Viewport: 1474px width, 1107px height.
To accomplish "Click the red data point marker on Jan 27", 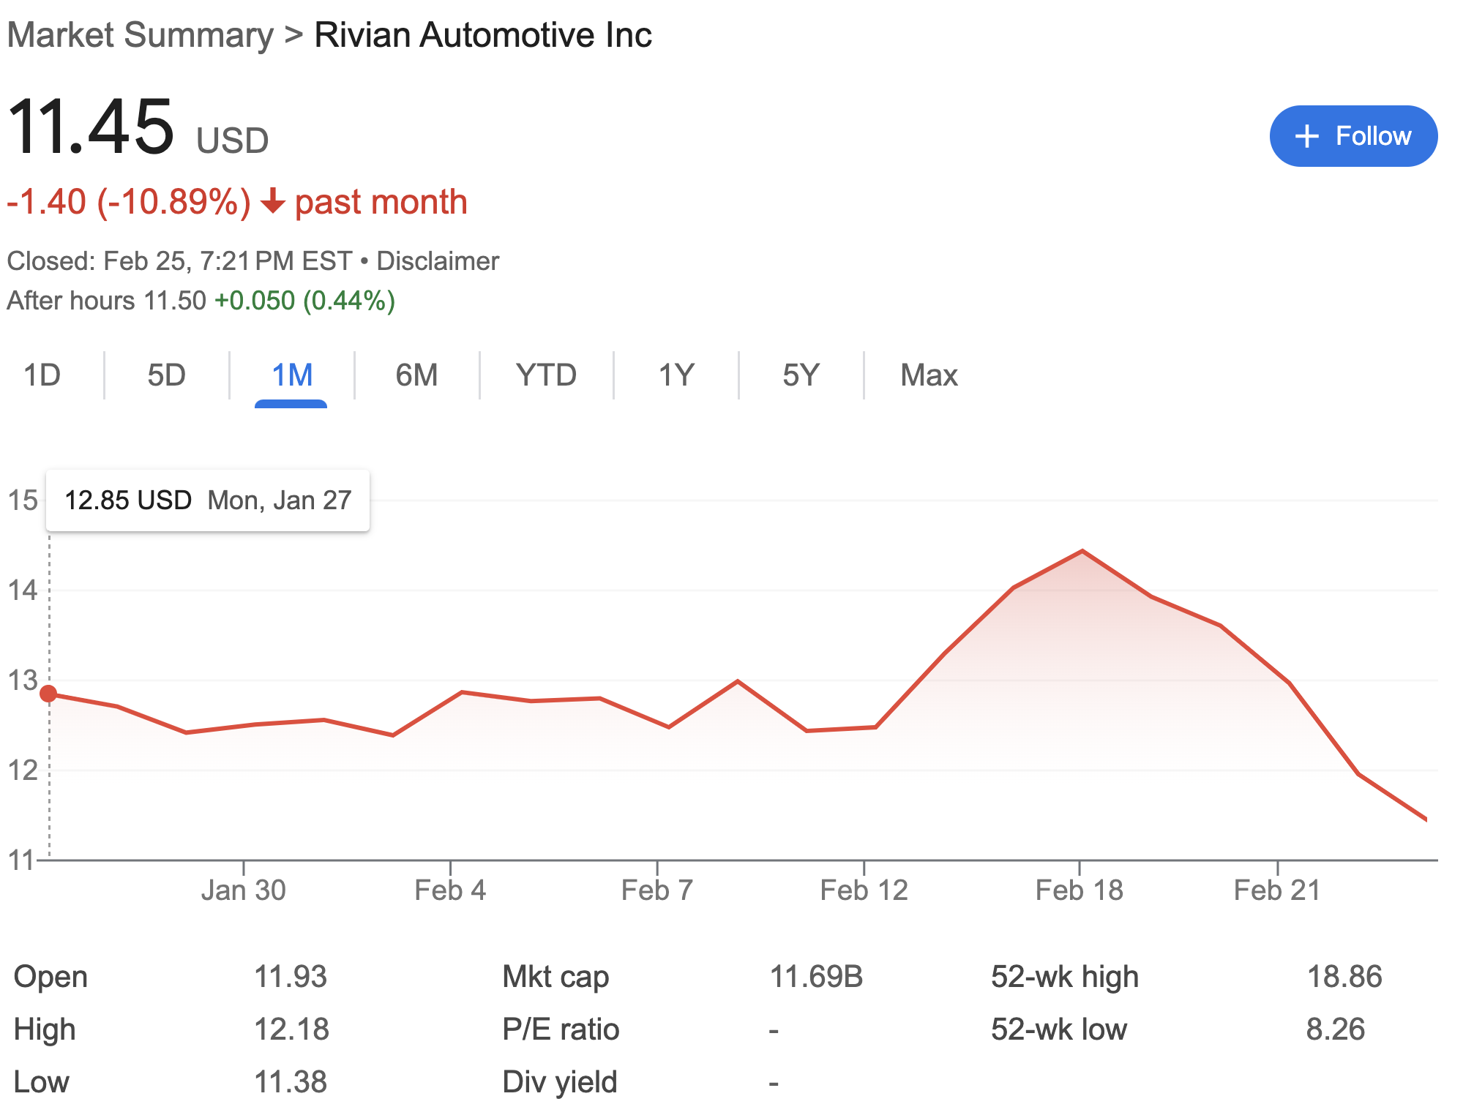I will tap(48, 694).
